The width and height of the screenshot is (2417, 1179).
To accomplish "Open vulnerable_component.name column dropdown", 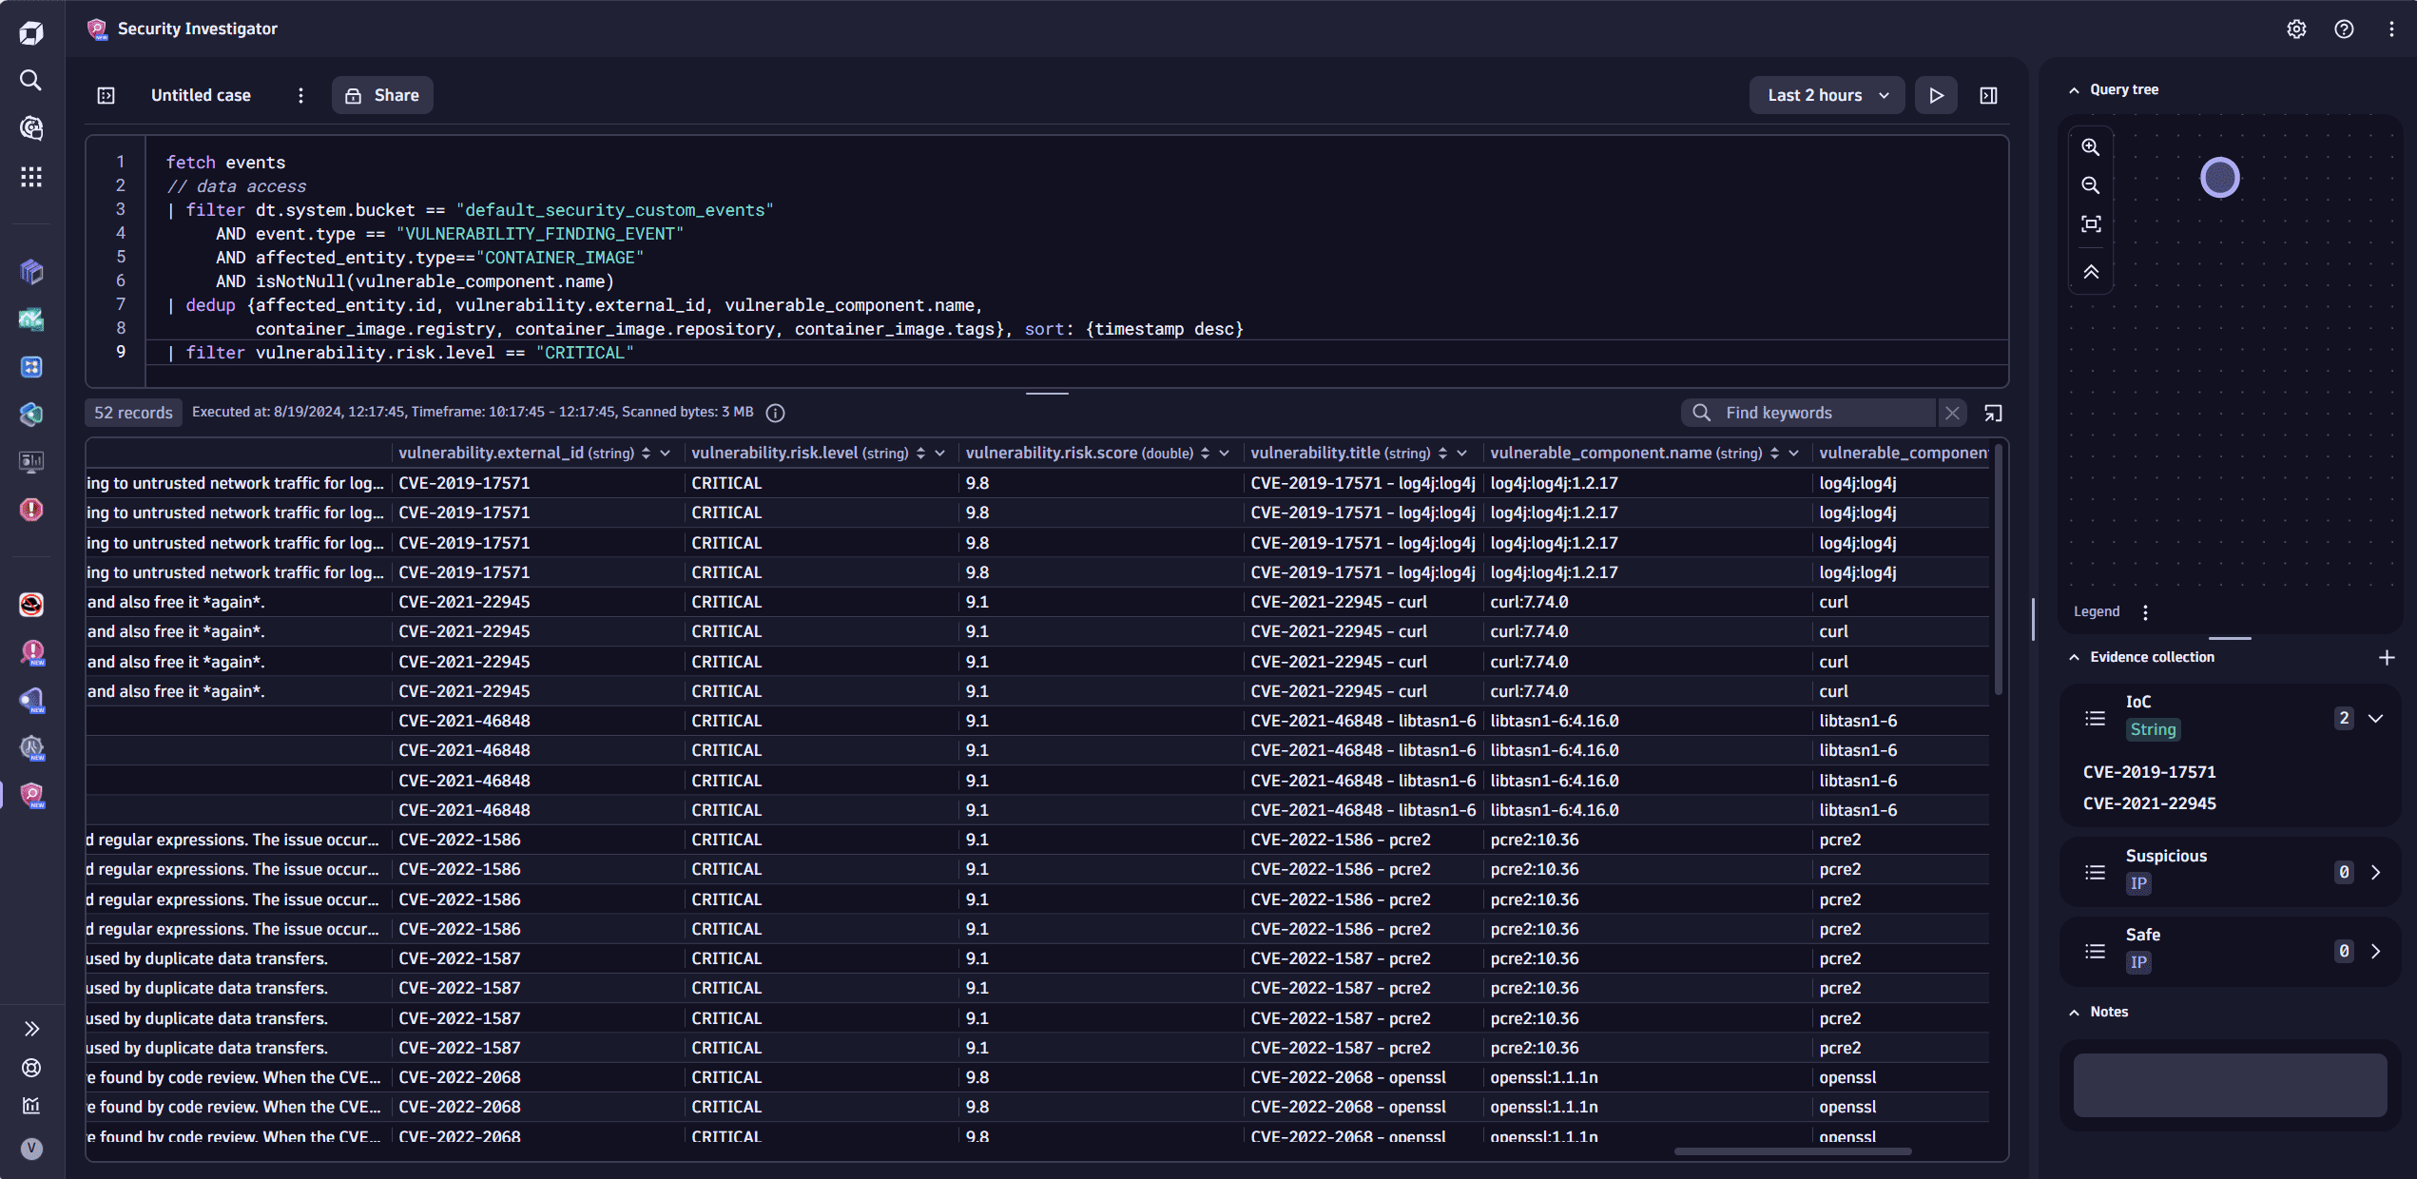I will [x=1793, y=454].
